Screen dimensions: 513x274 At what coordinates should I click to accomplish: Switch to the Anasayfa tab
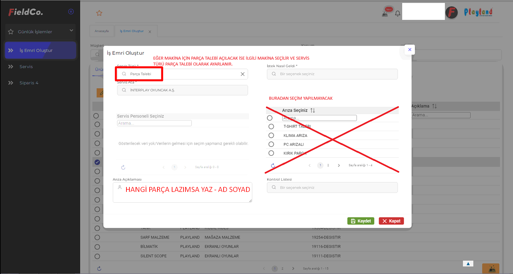102,31
